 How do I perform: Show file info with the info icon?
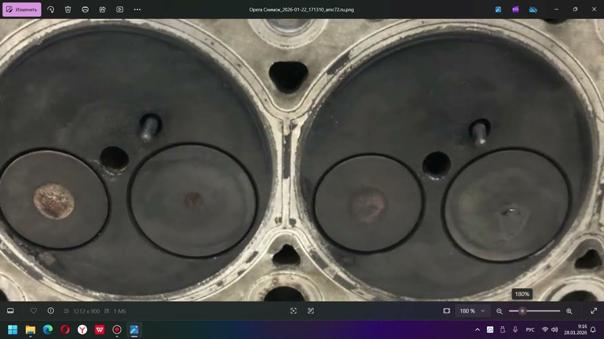pos(50,311)
